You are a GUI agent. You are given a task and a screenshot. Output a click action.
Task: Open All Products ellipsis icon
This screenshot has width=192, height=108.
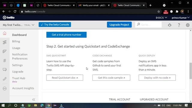pos(5,88)
